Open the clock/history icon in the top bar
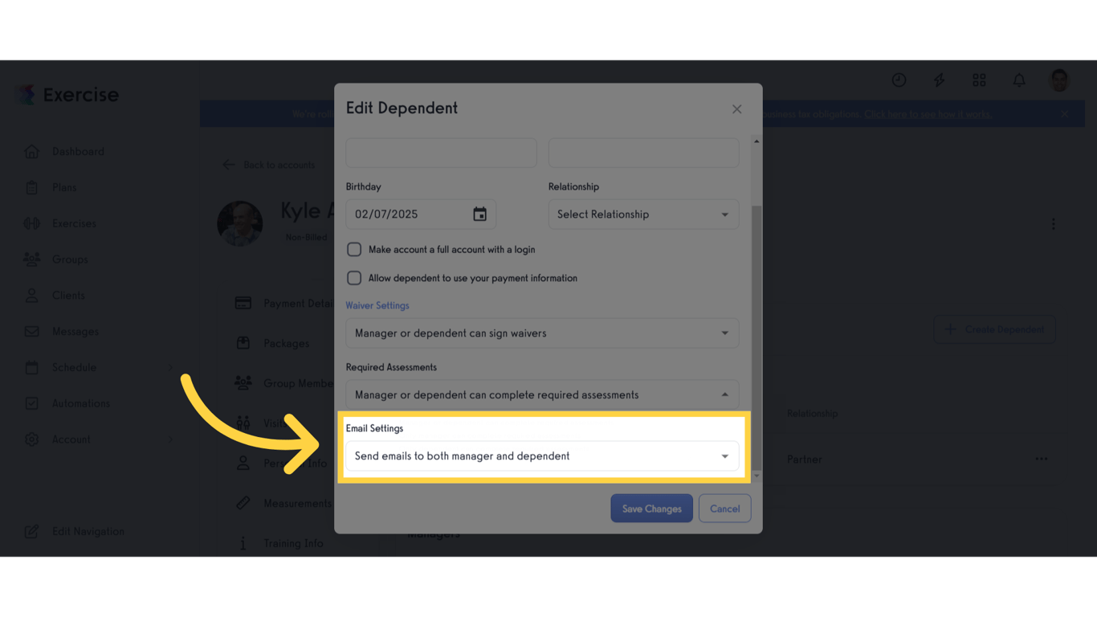This screenshot has width=1097, height=617. [899, 80]
